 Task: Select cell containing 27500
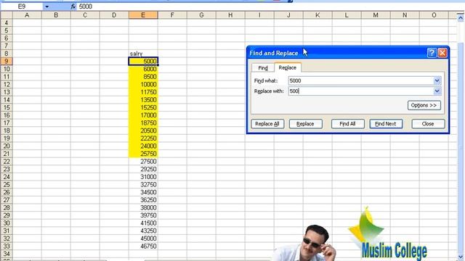tap(143, 162)
